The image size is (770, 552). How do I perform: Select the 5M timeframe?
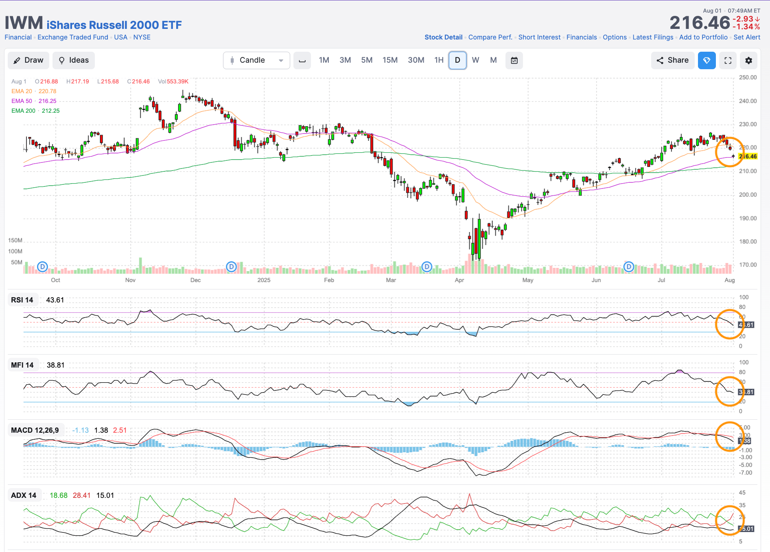coord(367,60)
